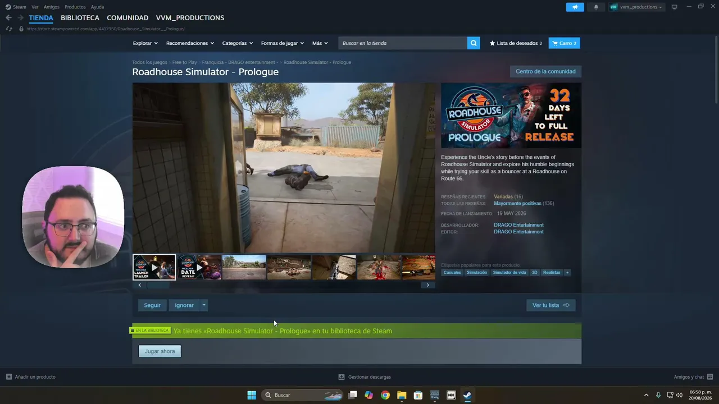Open the Ayuda menu
This screenshot has width=719, height=404.
pos(97,7)
